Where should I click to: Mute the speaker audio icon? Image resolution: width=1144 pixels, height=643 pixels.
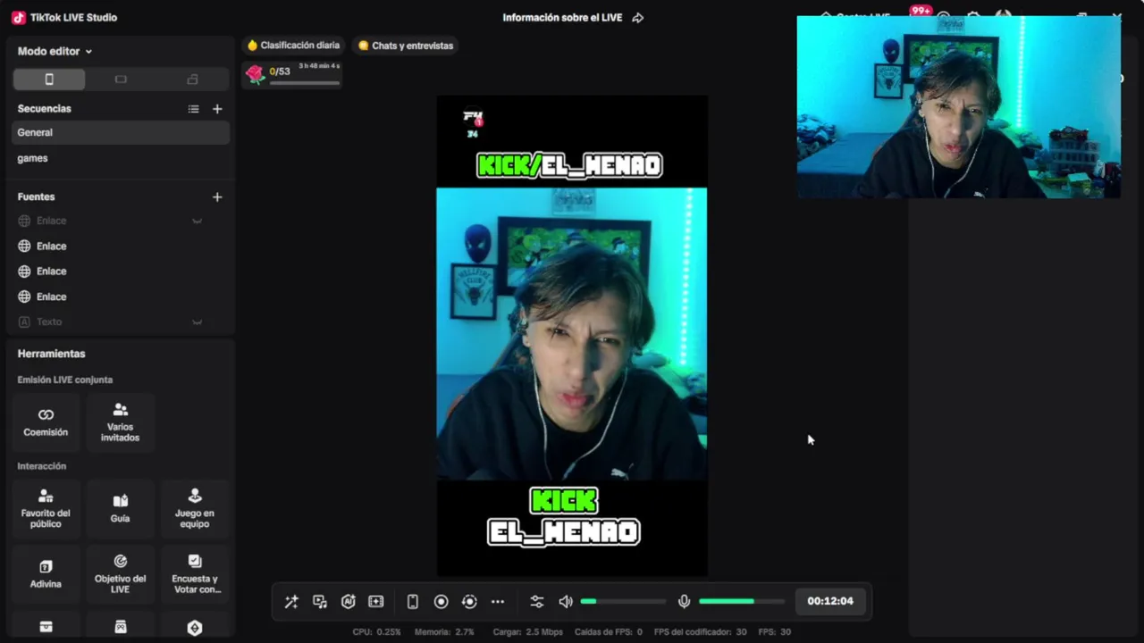566,602
